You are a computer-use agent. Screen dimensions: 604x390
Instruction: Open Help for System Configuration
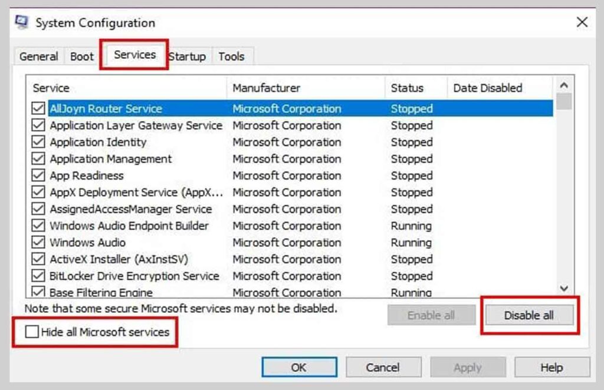tap(552, 366)
